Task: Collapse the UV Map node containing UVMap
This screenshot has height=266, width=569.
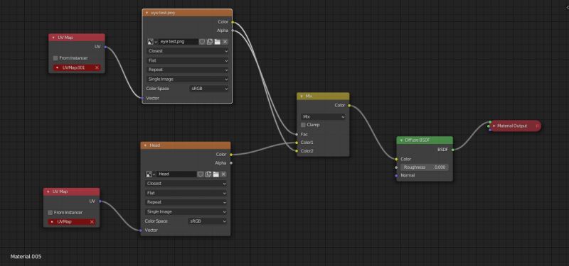Action: point(48,192)
